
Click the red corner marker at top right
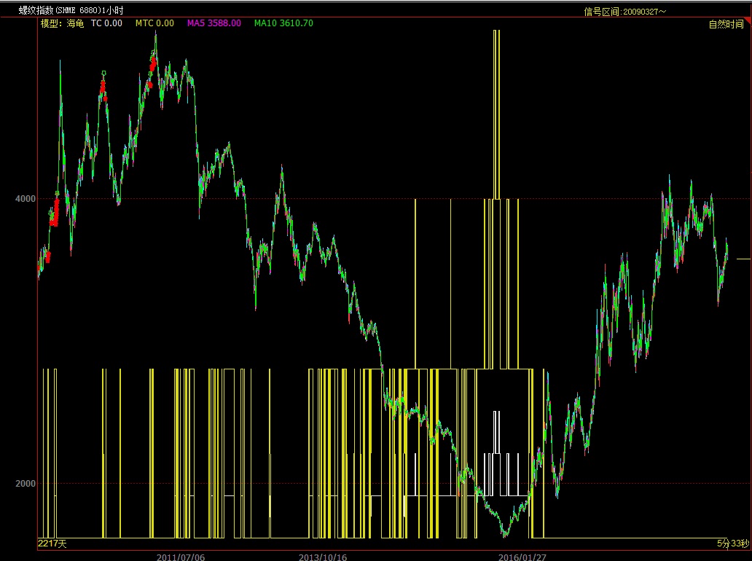tap(749, 21)
